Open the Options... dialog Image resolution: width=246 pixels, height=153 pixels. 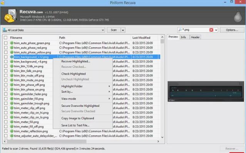pos(232,30)
